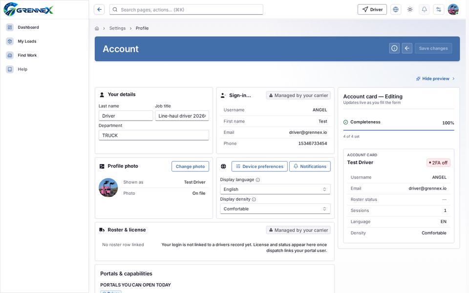This screenshot has height=293, width=469.
Task: Click the profile photo thumbnail
Action: coord(108,188)
